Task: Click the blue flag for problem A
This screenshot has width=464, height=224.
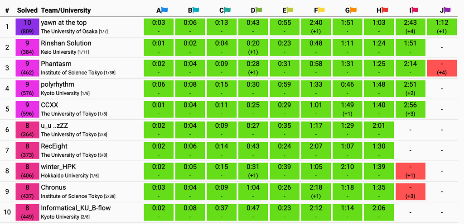Action: tap(164, 10)
